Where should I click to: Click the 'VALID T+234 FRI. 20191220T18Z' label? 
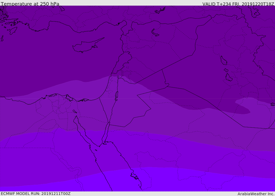[238, 4]
